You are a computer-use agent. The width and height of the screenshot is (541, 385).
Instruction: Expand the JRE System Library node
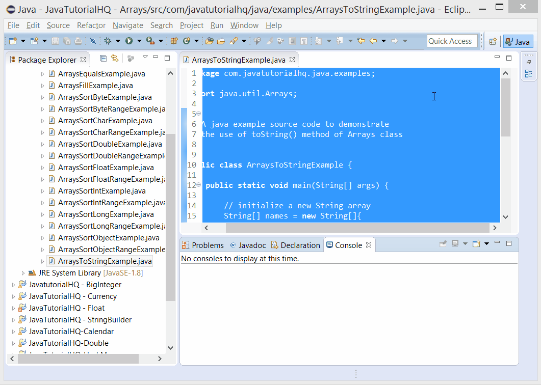[x=23, y=272]
